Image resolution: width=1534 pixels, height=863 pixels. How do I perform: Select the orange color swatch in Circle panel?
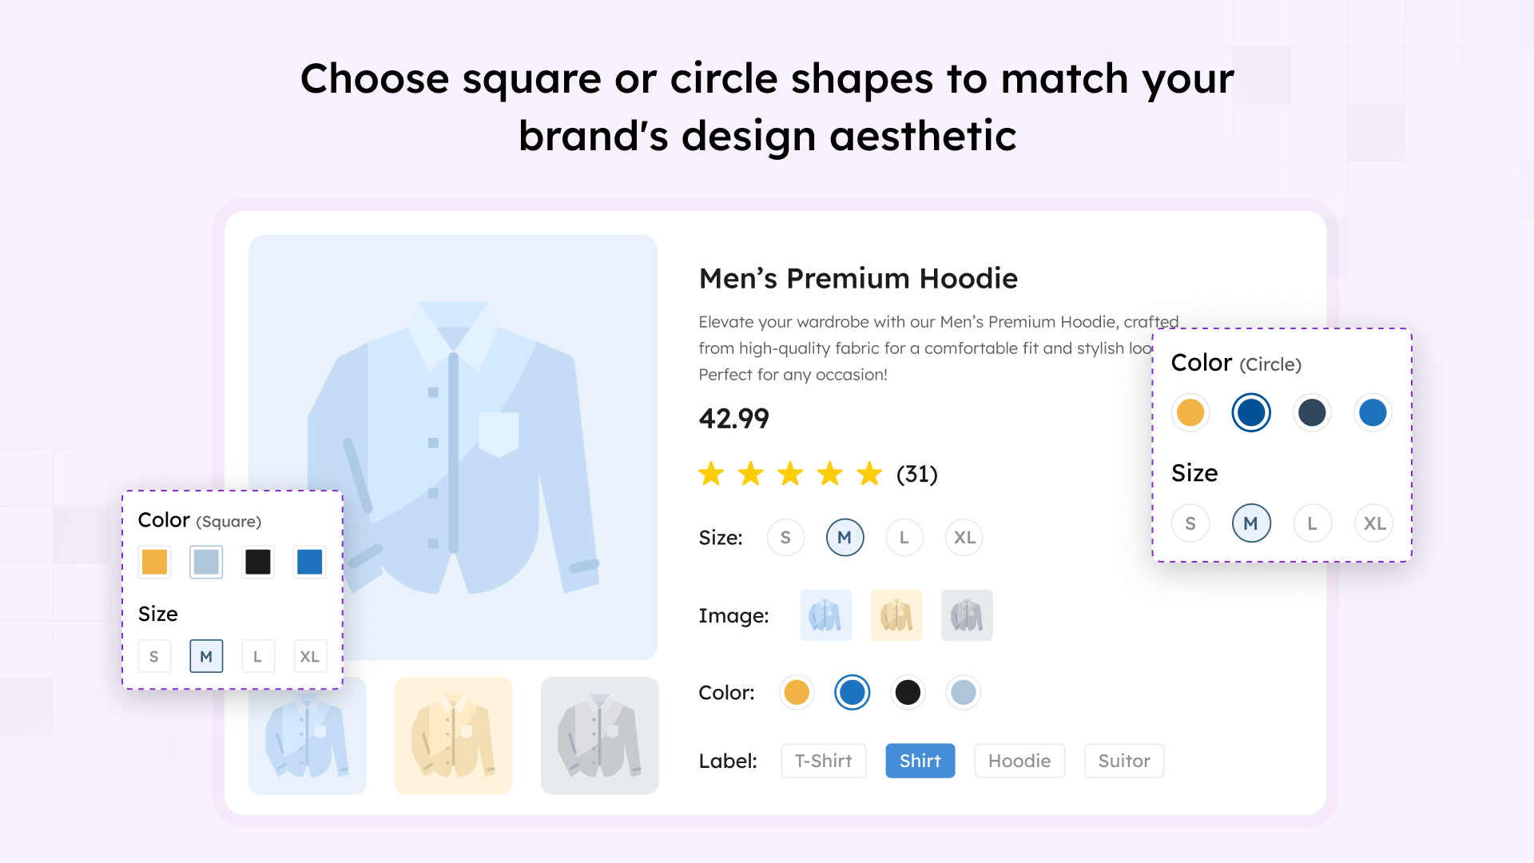1190,412
